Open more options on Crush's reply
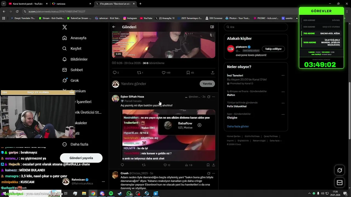Viewport: 351px width, 197px height. pyautogui.click(x=214, y=173)
